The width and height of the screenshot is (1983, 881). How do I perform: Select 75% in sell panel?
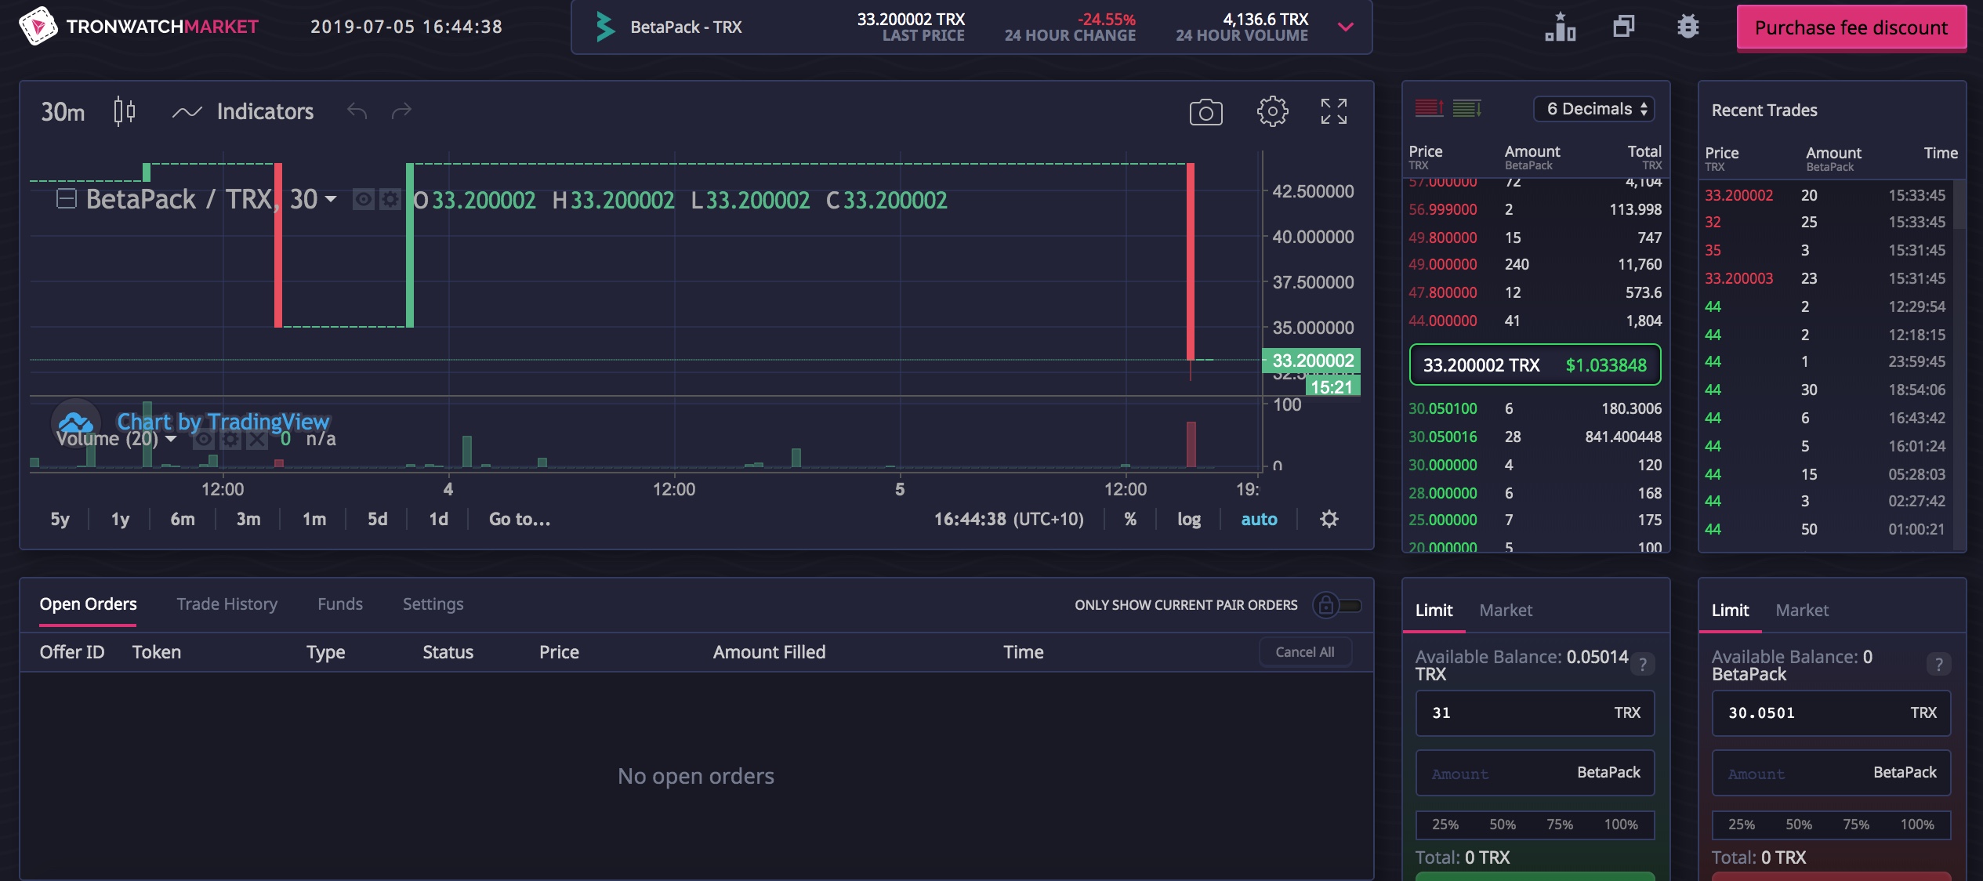tap(1855, 825)
